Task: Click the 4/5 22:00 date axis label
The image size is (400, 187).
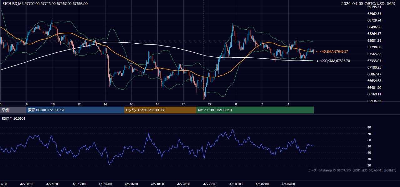Action: point(210,184)
